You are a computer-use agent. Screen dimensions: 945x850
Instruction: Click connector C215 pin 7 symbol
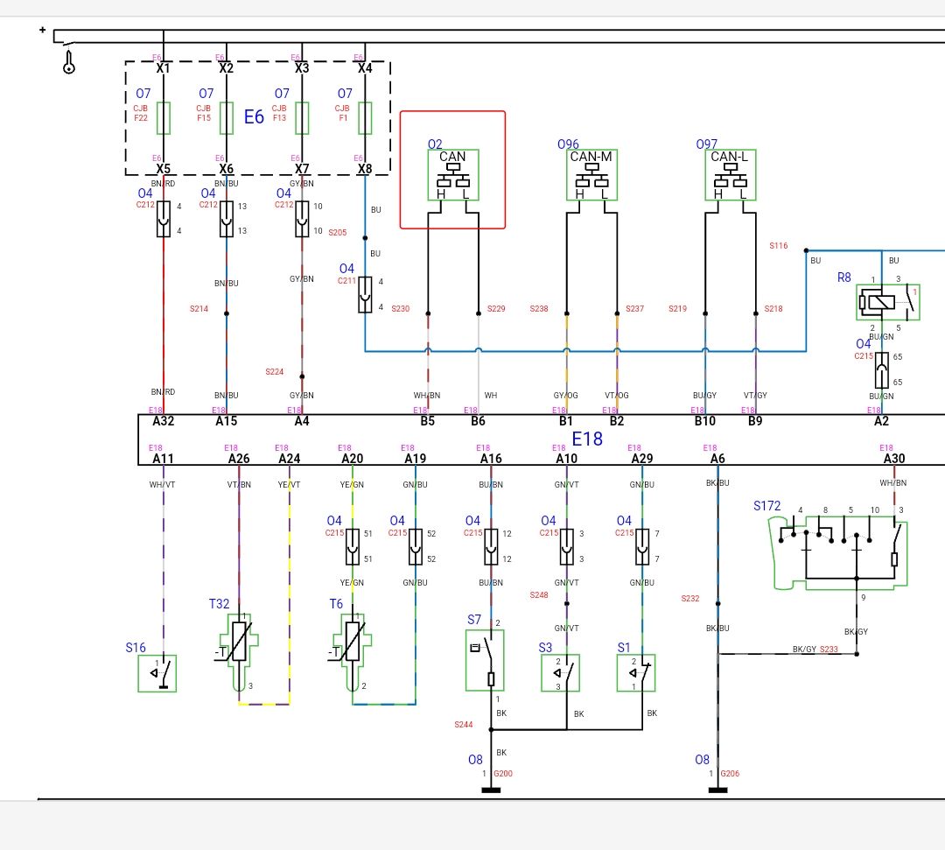click(642, 547)
